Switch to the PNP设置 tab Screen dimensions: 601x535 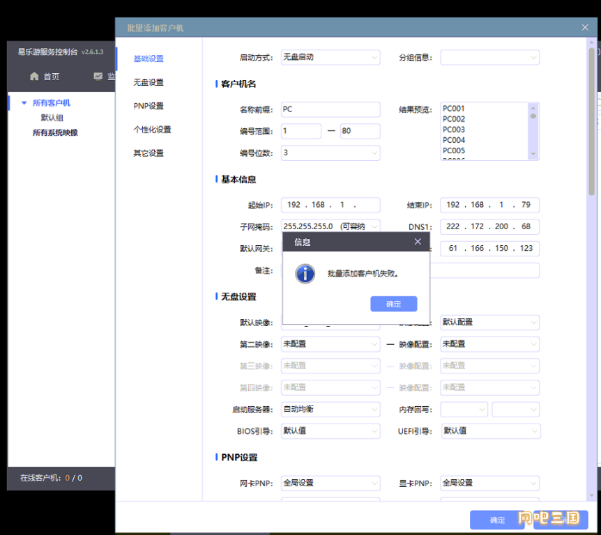[x=149, y=106]
